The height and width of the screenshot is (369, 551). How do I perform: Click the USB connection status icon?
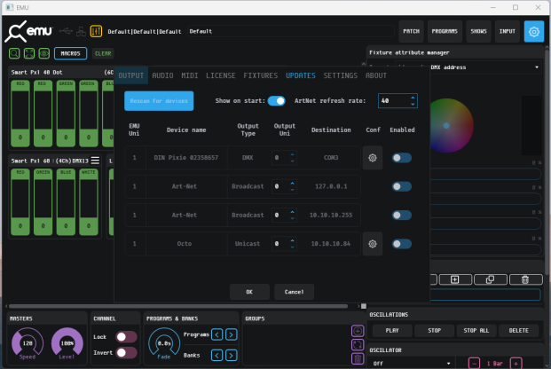[66, 31]
